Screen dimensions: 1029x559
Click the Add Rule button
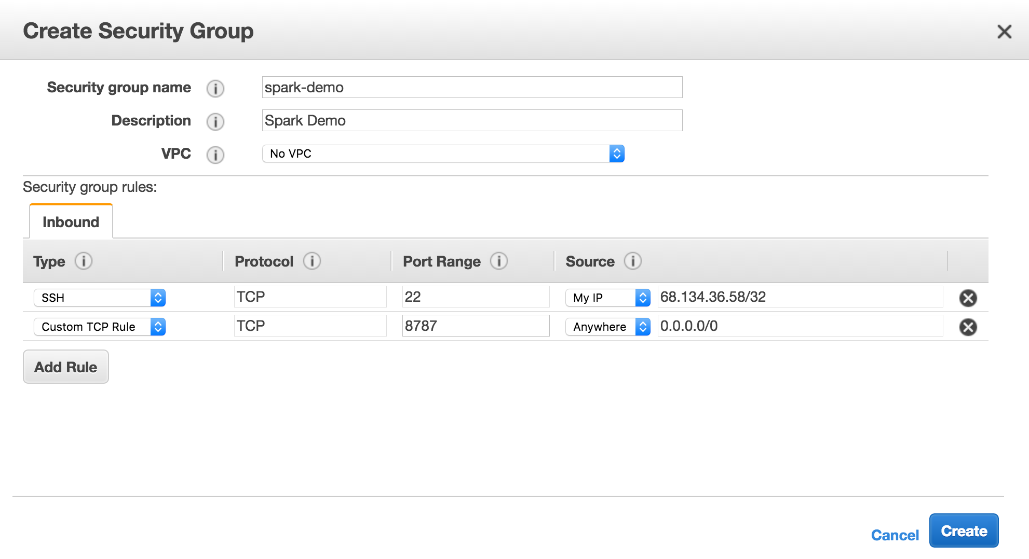click(x=66, y=367)
